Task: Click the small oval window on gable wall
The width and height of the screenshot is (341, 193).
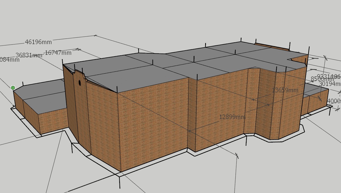Action: click(x=79, y=82)
